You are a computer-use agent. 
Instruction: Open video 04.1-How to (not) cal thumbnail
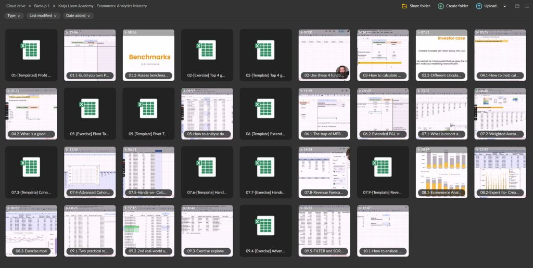click(x=500, y=55)
